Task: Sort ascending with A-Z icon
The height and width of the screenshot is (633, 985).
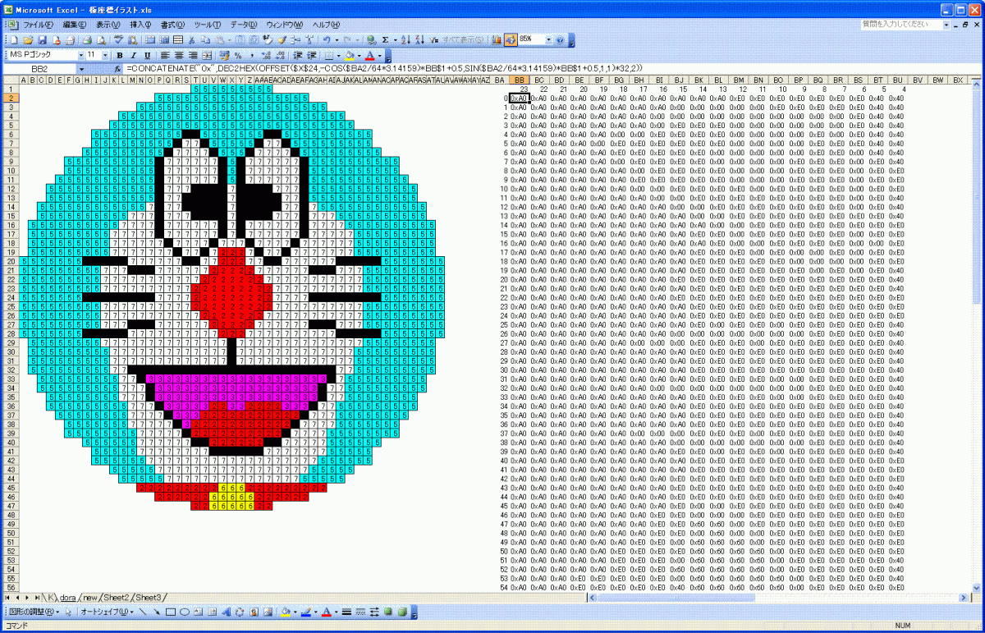Action: point(405,39)
